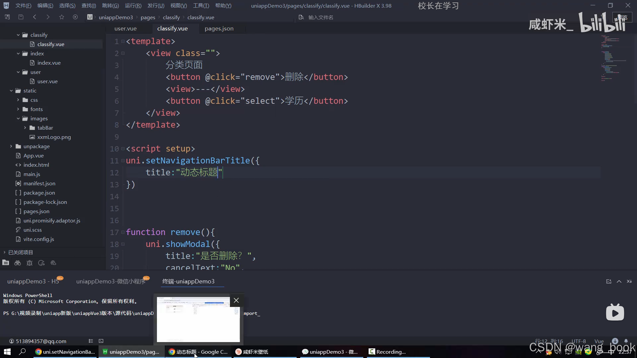Click the back navigation arrow icon

pos(34,17)
